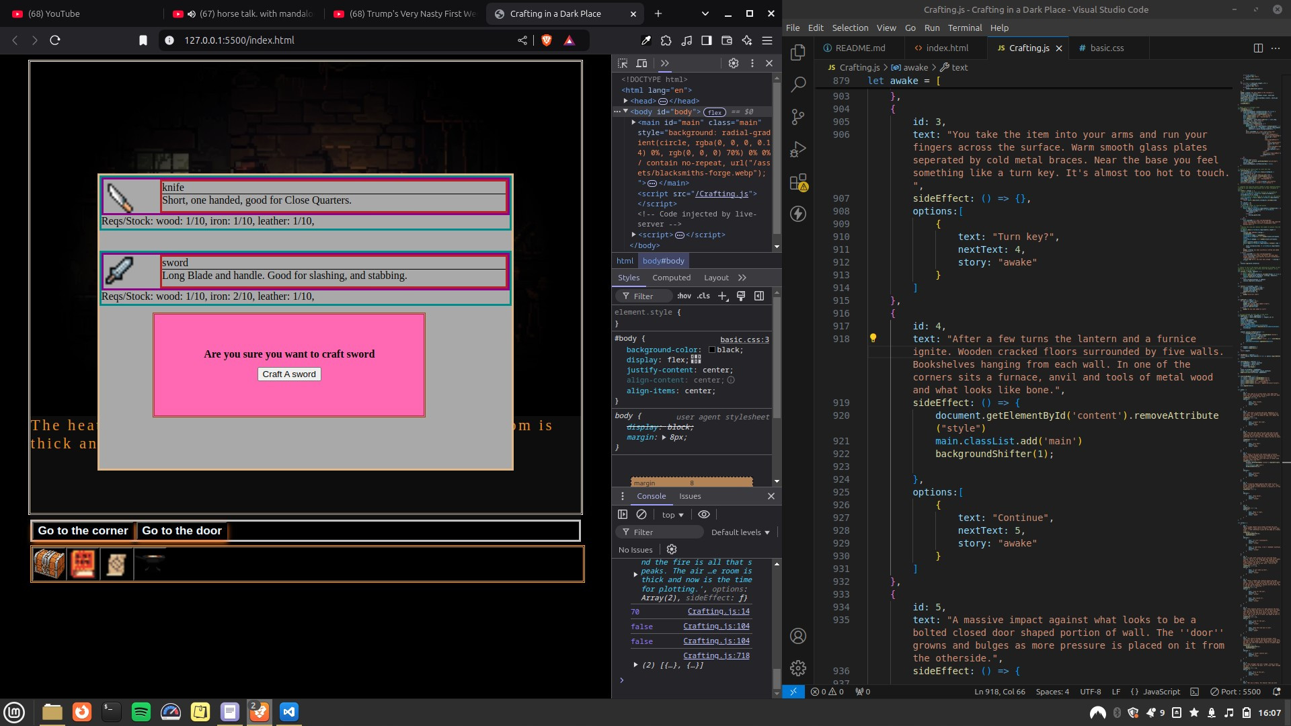Image resolution: width=1291 pixels, height=726 pixels.
Task: Toggle :hov element state panel
Action: (x=684, y=296)
